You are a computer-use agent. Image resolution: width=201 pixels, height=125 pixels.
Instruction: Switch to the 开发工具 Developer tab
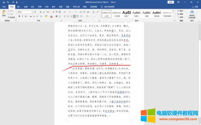coord(76,7)
